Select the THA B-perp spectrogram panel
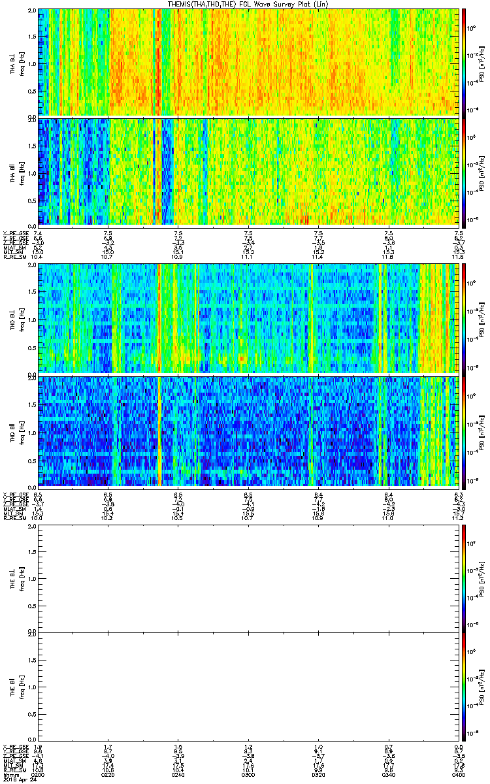 click(249, 63)
